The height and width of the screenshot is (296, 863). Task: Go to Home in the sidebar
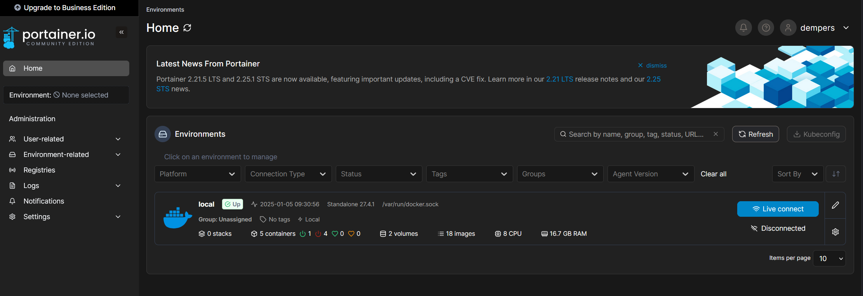[x=66, y=68]
